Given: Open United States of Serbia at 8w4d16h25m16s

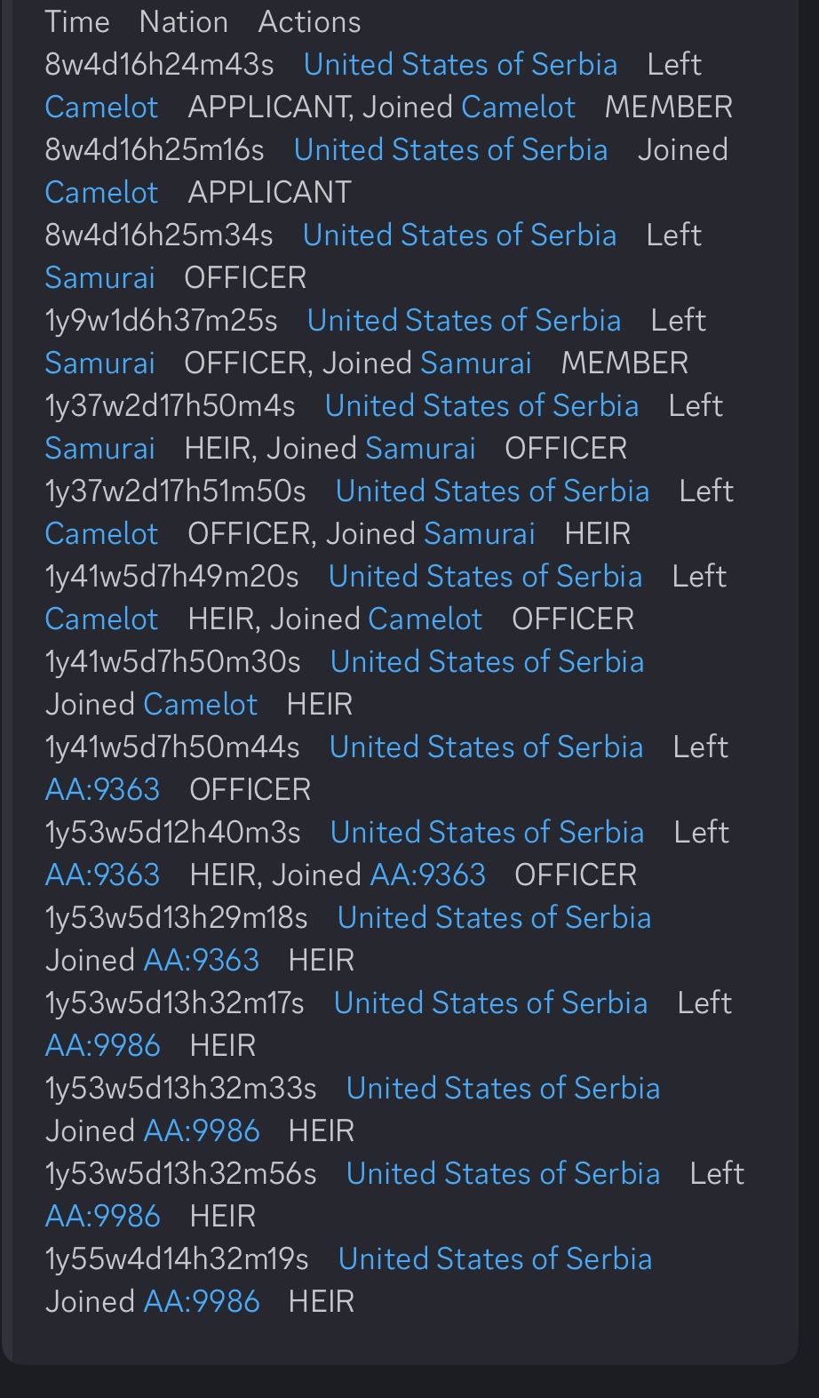Looking at the screenshot, I should click(x=450, y=150).
